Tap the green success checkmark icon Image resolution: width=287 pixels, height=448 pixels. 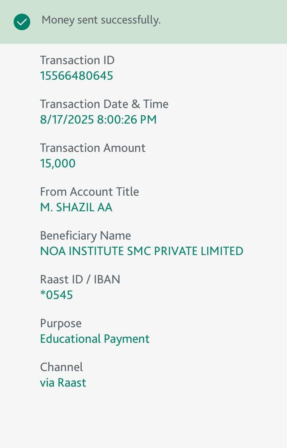pos(22,22)
